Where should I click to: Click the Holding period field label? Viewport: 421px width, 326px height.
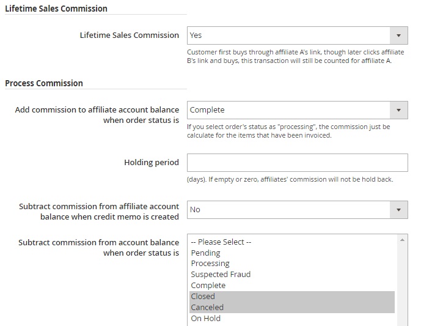151,163
